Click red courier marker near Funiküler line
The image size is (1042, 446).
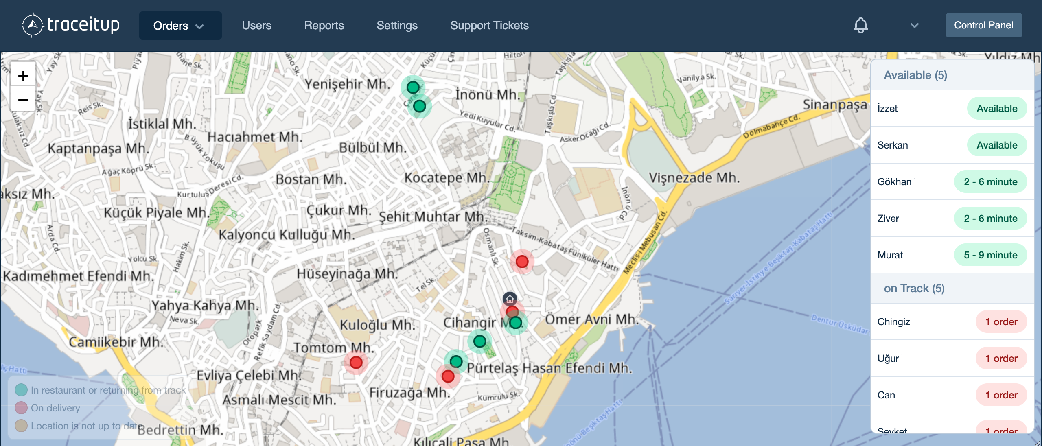(522, 261)
